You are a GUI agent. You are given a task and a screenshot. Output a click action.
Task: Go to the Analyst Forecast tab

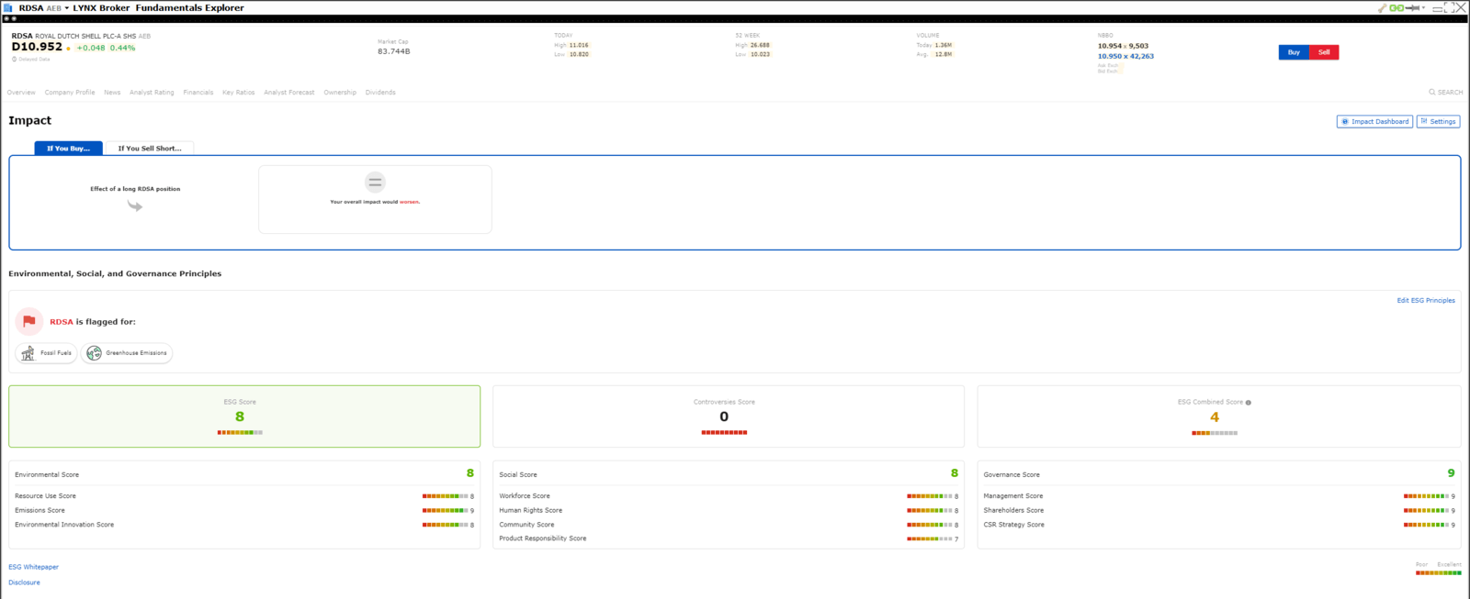289,92
